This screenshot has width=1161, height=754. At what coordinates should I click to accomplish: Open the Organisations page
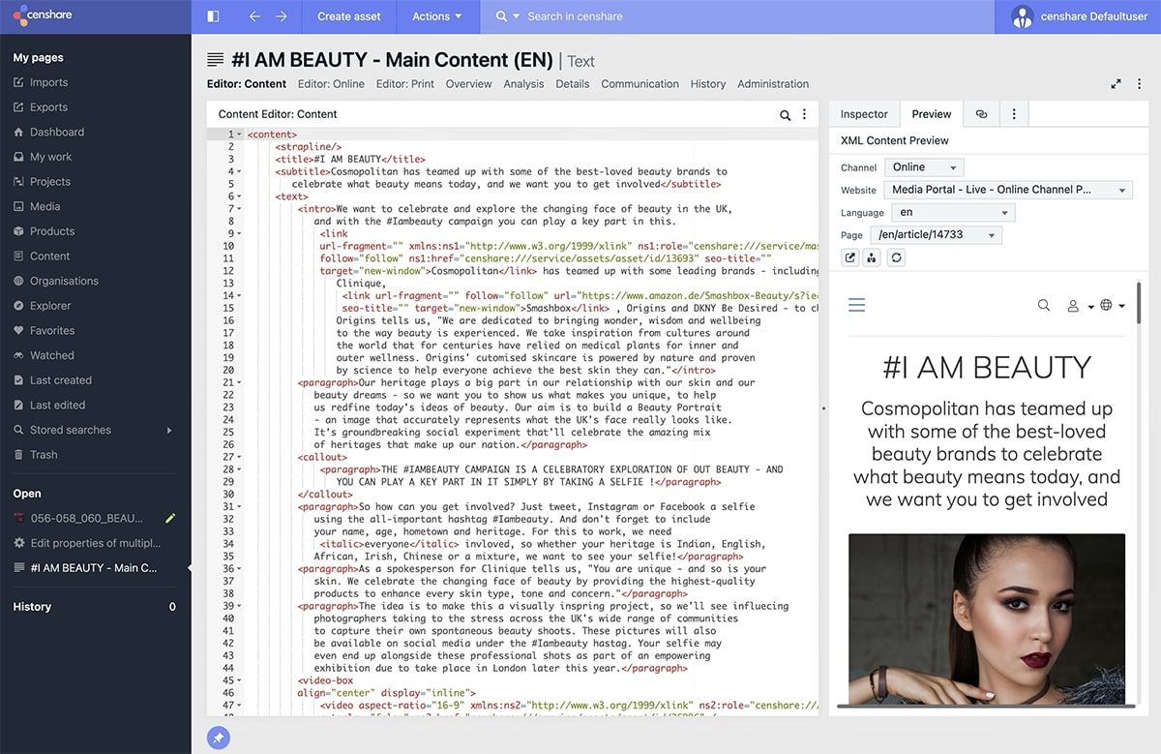(64, 281)
